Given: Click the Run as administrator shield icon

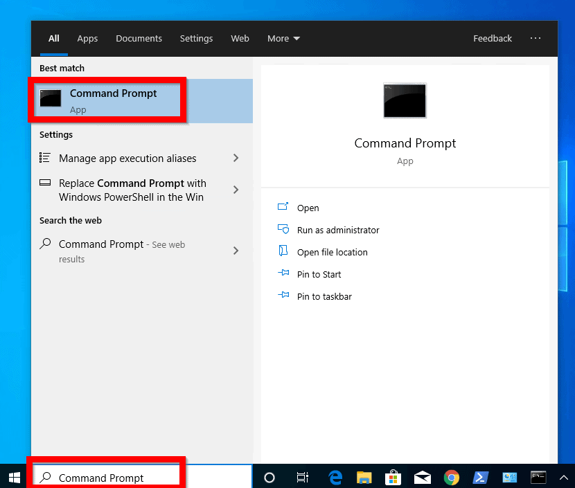Looking at the screenshot, I should tap(283, 229).
